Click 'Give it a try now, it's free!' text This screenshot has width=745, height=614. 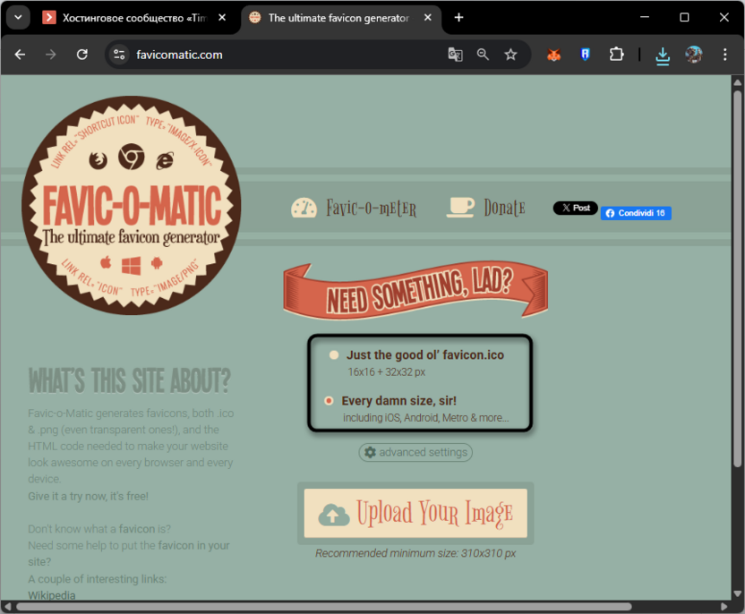[x=89, y=496]
